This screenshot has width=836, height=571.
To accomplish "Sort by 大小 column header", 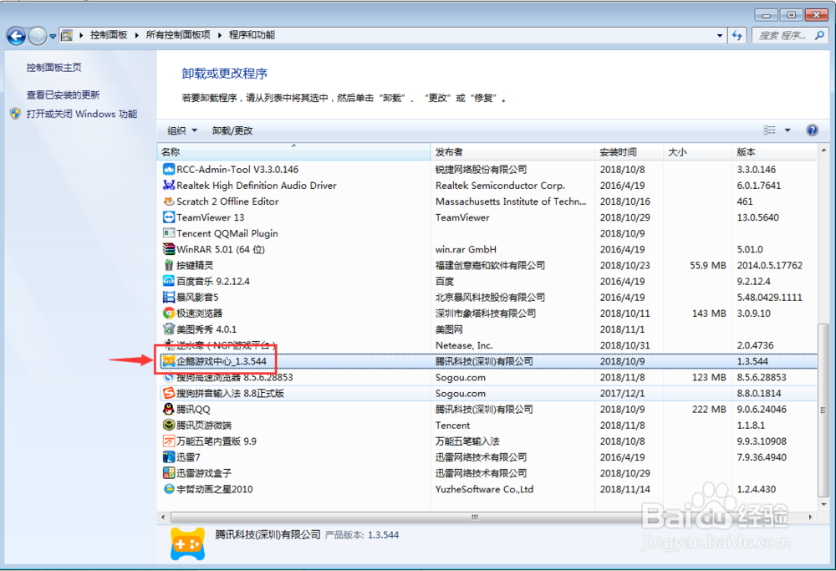I will (697, 152).
